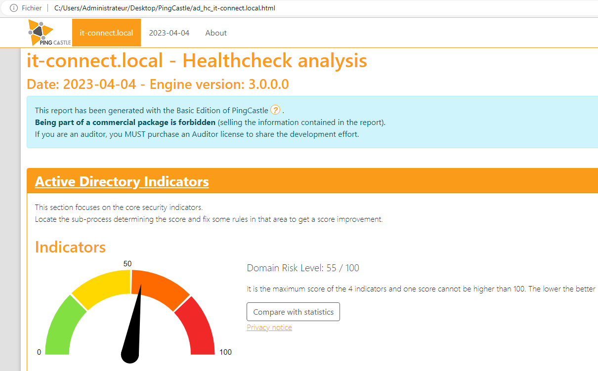The image size is (598, 371).
Task: Click the gauge label '0'
Action: tap(39, 352)
